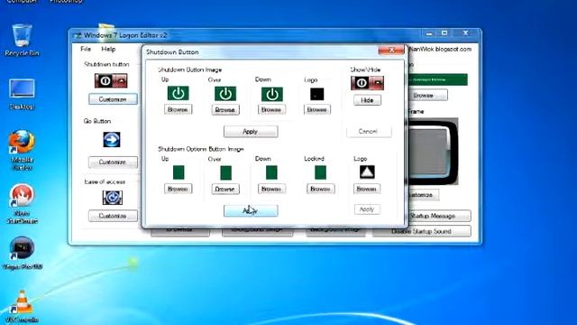Click the Logon Editor title bar app icon

click(78, 35)
